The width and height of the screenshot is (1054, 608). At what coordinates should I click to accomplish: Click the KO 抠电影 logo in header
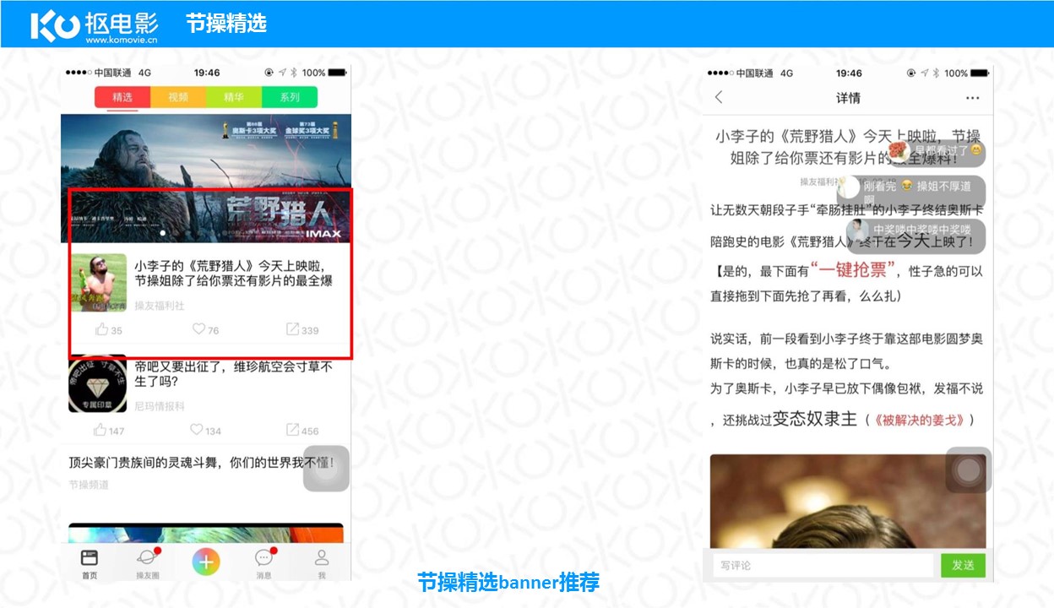click(x=95, y=25)
